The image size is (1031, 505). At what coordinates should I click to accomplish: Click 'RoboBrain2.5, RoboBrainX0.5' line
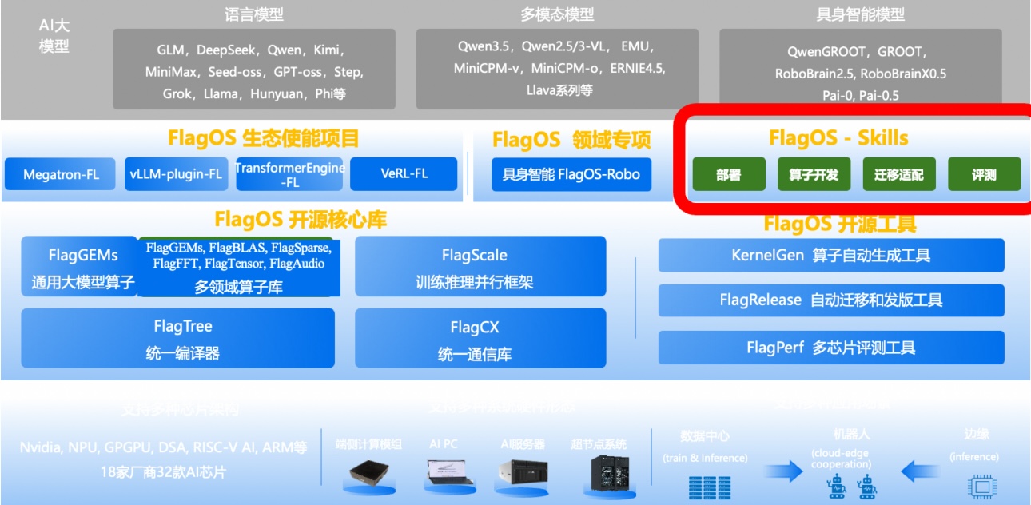click(x=860, y=74)
